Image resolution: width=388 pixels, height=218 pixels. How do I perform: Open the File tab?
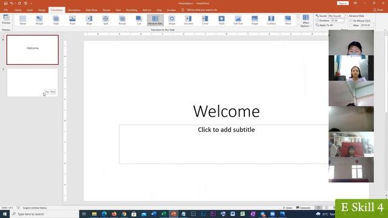click(5, 10)
